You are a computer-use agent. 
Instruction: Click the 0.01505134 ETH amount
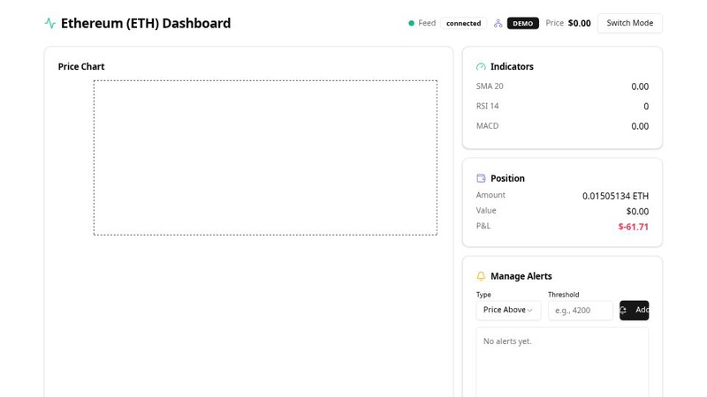[615, 196]
